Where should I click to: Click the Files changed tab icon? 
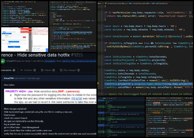coord(61,70)
